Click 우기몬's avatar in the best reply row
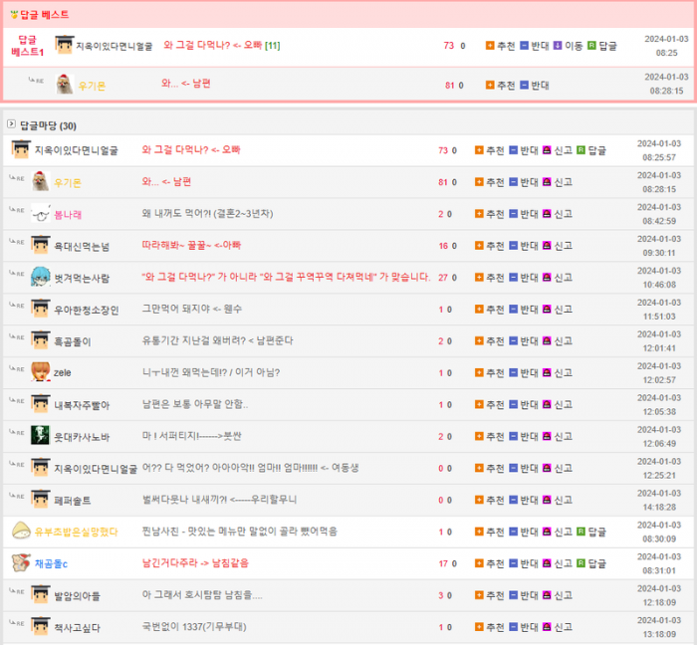 click(x=64, y=86)
